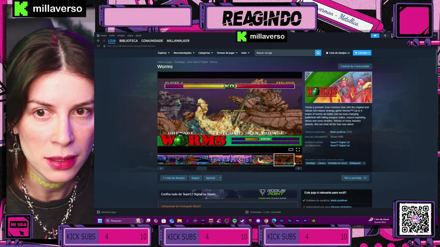
Task: Open the COMUNIDADE tab
Action: (152, 40)
